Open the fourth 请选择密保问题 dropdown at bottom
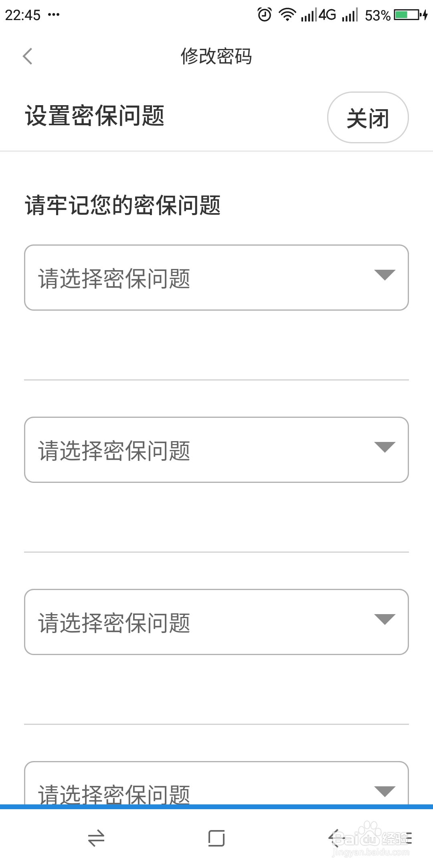Image resolution: width=433 pixels, height=867 pixels. 216,783
